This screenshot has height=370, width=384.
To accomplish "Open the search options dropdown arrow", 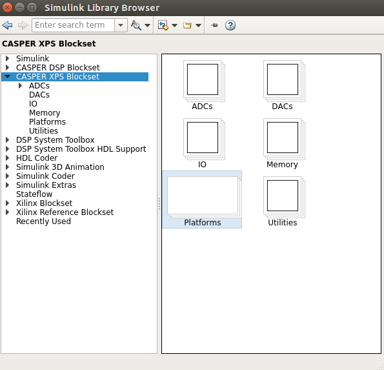I will click(x=147, y=25).
